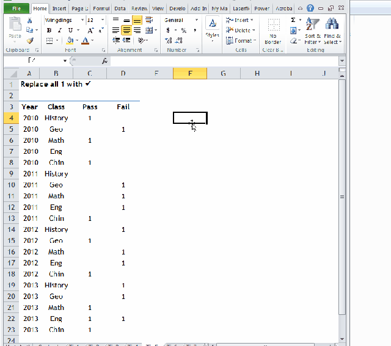Click the Select All corner button
The width and height of the screenshot is (391, 346).
(x=12, y=73)
